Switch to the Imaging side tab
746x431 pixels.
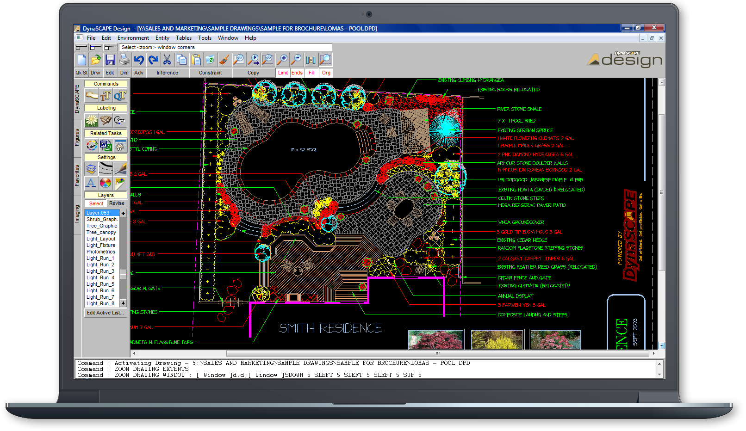click(x=77, y=214)
